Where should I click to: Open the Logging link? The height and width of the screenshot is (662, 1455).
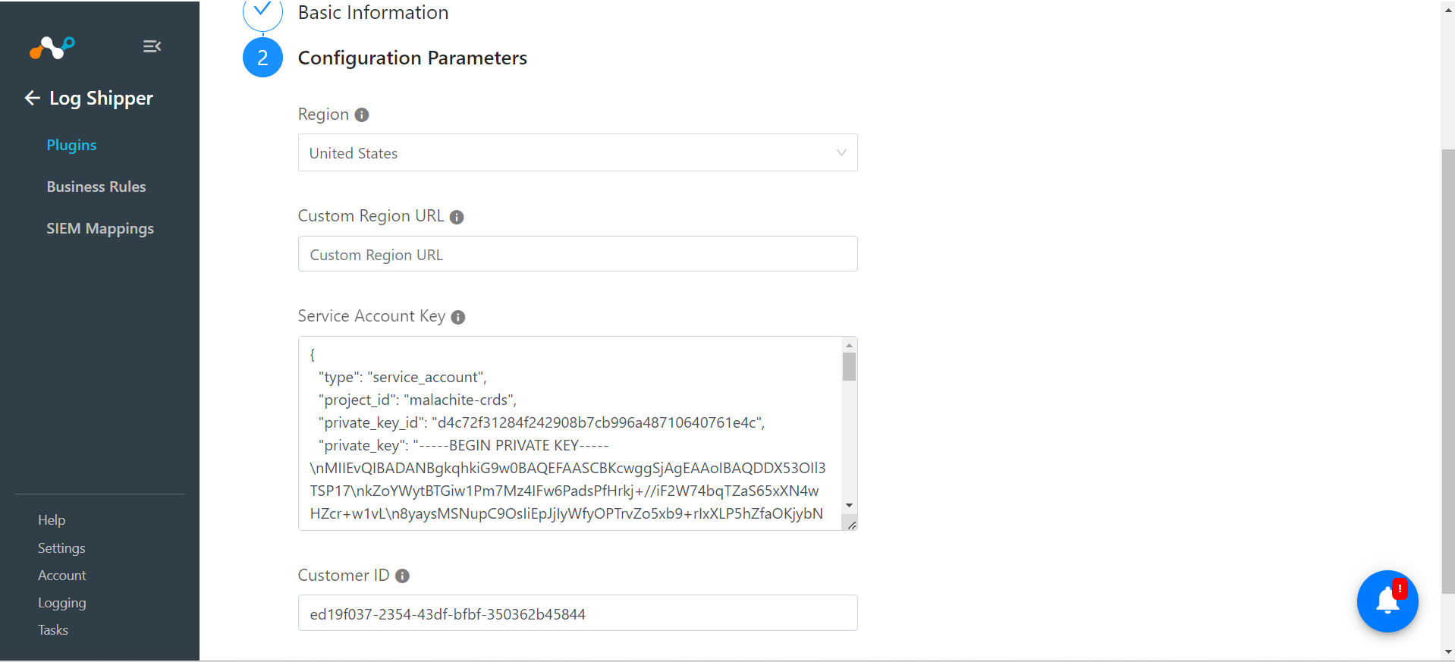pos(62,603)
